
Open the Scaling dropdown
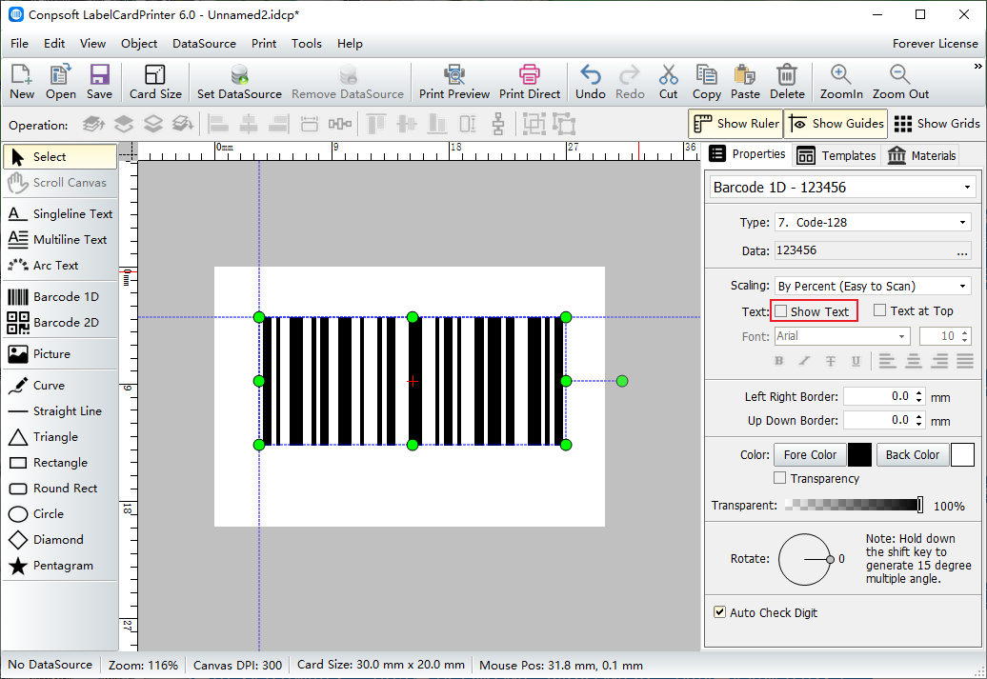[962, 286]
